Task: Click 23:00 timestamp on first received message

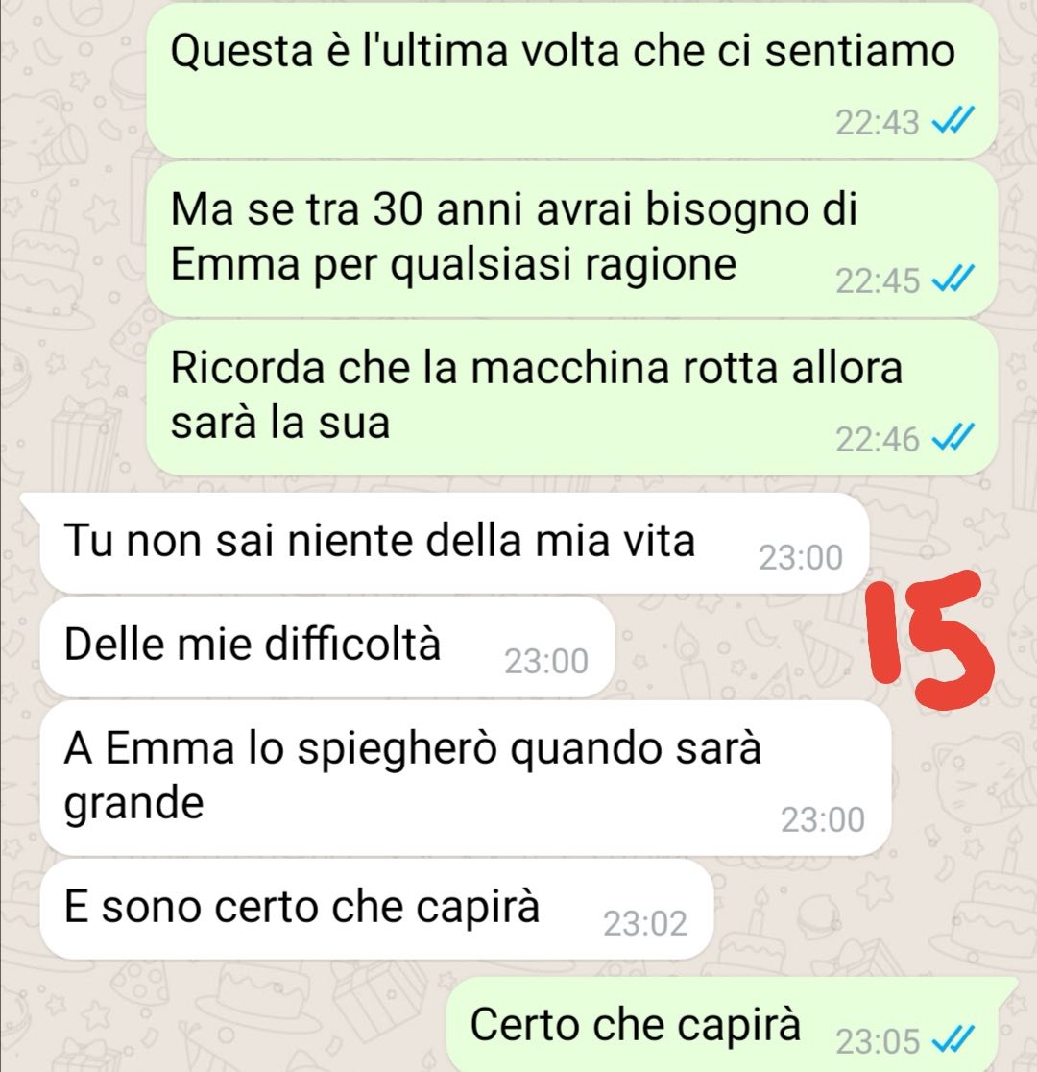Action: [801, 558]
